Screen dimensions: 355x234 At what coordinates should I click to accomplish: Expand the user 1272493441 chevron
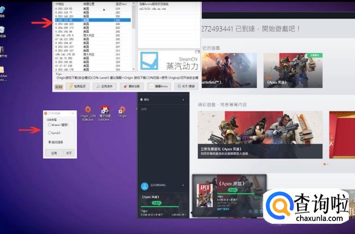pyautogui.click(x=183, y=185)
